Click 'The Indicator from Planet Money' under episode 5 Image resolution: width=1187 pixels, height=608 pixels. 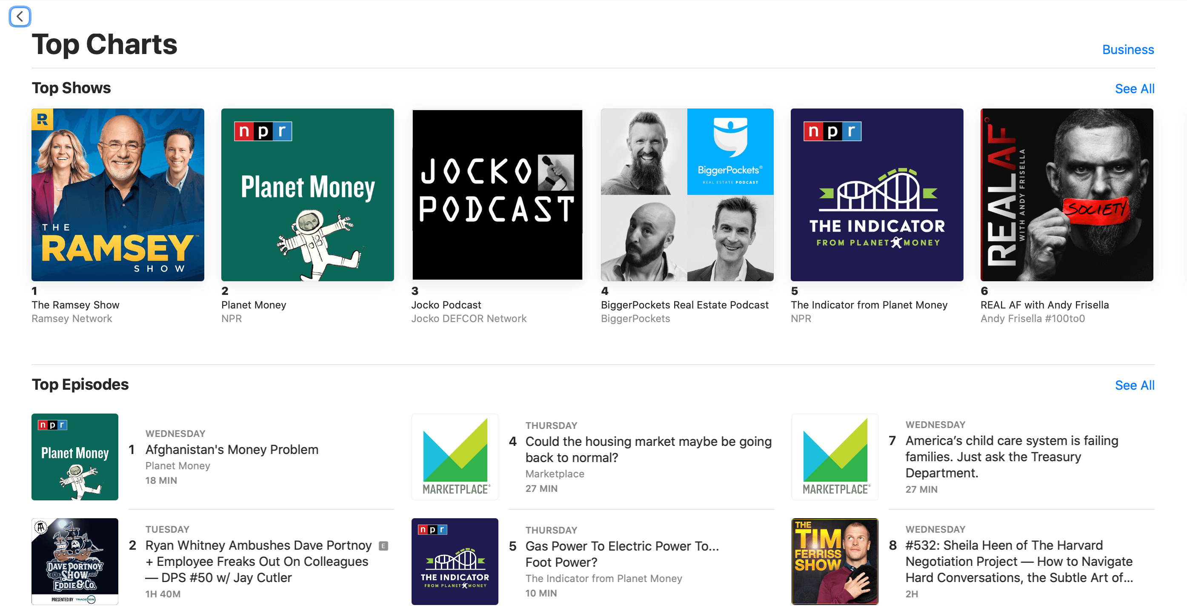(604, 578)
